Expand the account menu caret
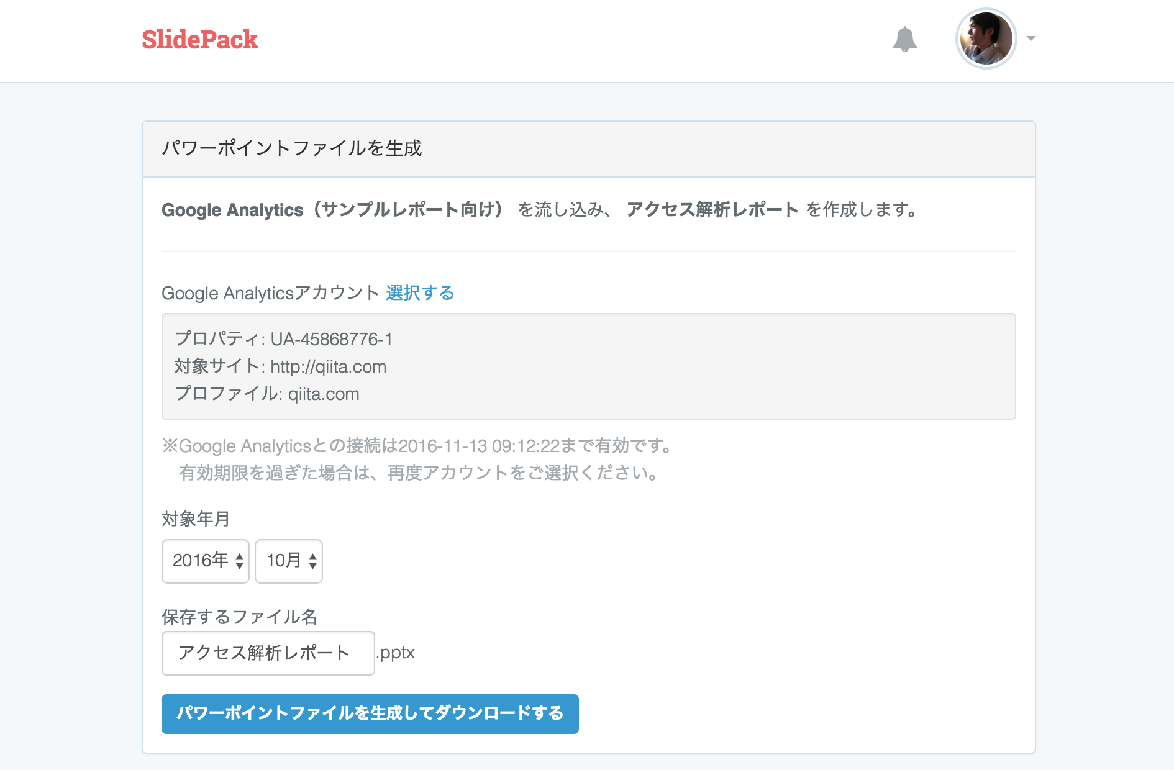The image size is (1174, 770). (1031, 38)
